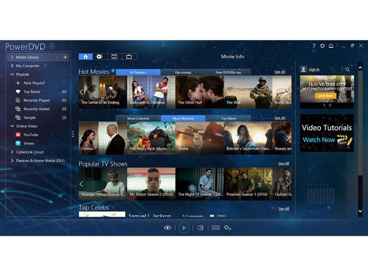Click the Recently Added playlist icon
Image resolution: width=368 pixels, height=276 pixels.
(x=18, y=109)
